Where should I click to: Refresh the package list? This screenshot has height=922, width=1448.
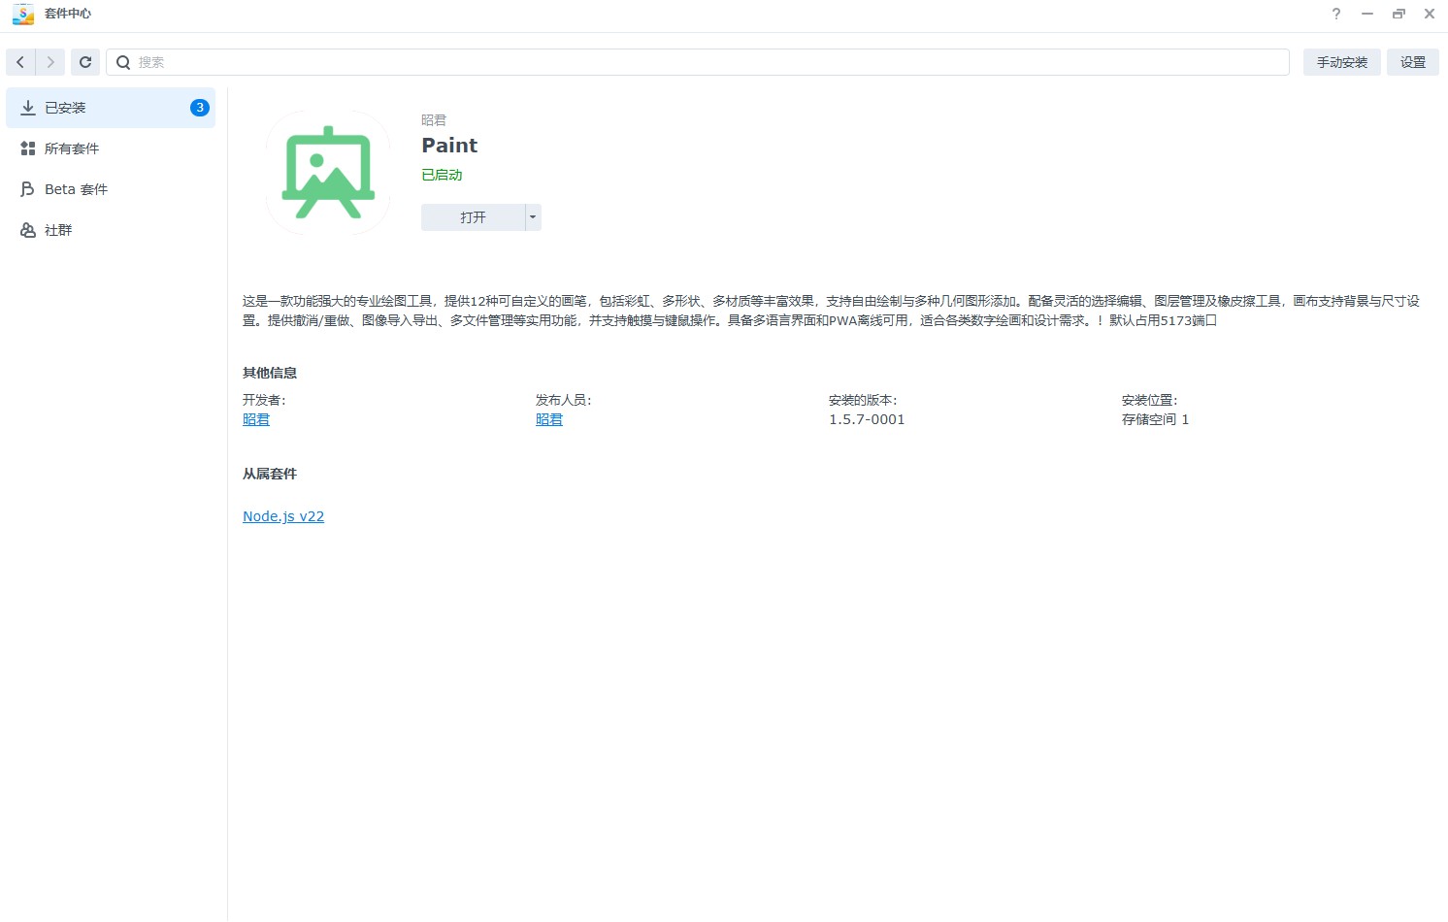[x=85, y=62]
